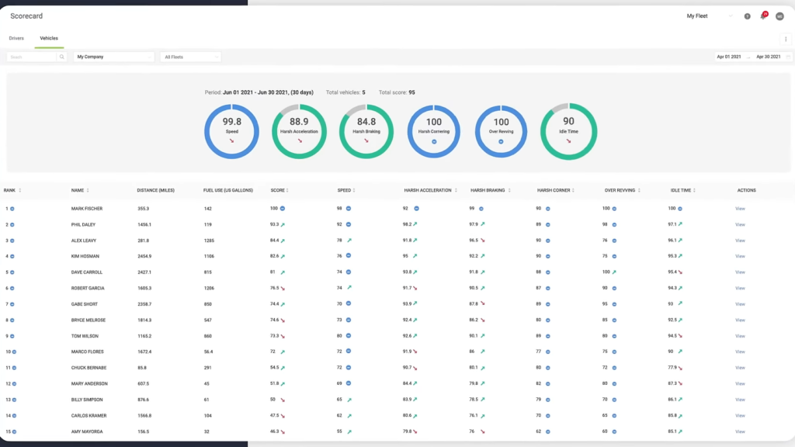Click the Idle Time progress ring gauge
This screenshot has height=447, width=795.
(568, 130)
